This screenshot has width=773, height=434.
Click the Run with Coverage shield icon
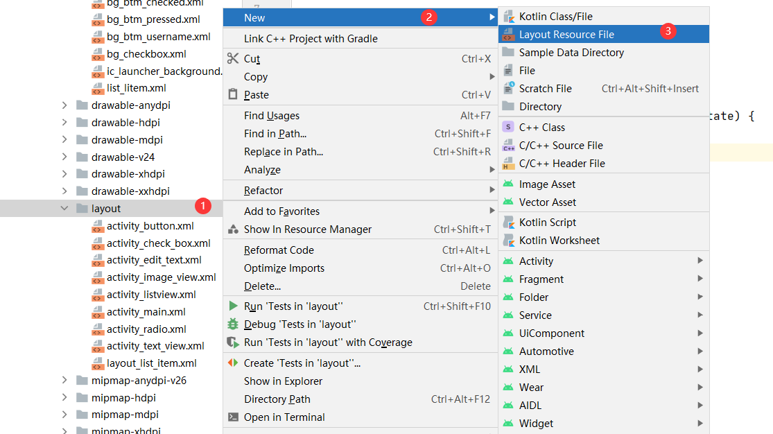232,342
